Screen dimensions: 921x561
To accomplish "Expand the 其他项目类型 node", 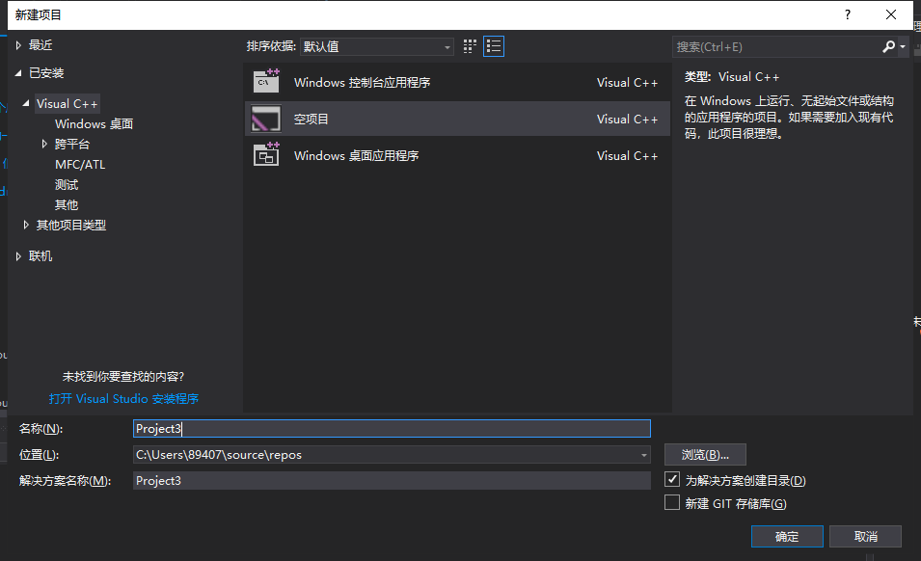I will [x=26, y=225].
